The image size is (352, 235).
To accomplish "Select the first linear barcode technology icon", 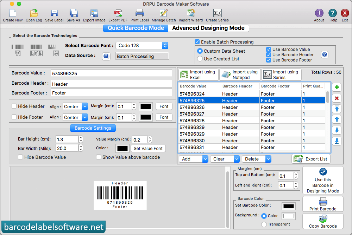I will tap(18, 50).
